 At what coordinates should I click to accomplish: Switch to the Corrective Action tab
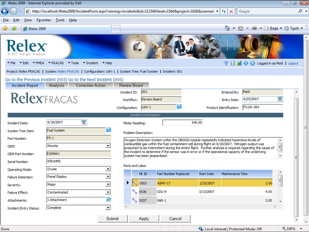[x=91, y=86]
